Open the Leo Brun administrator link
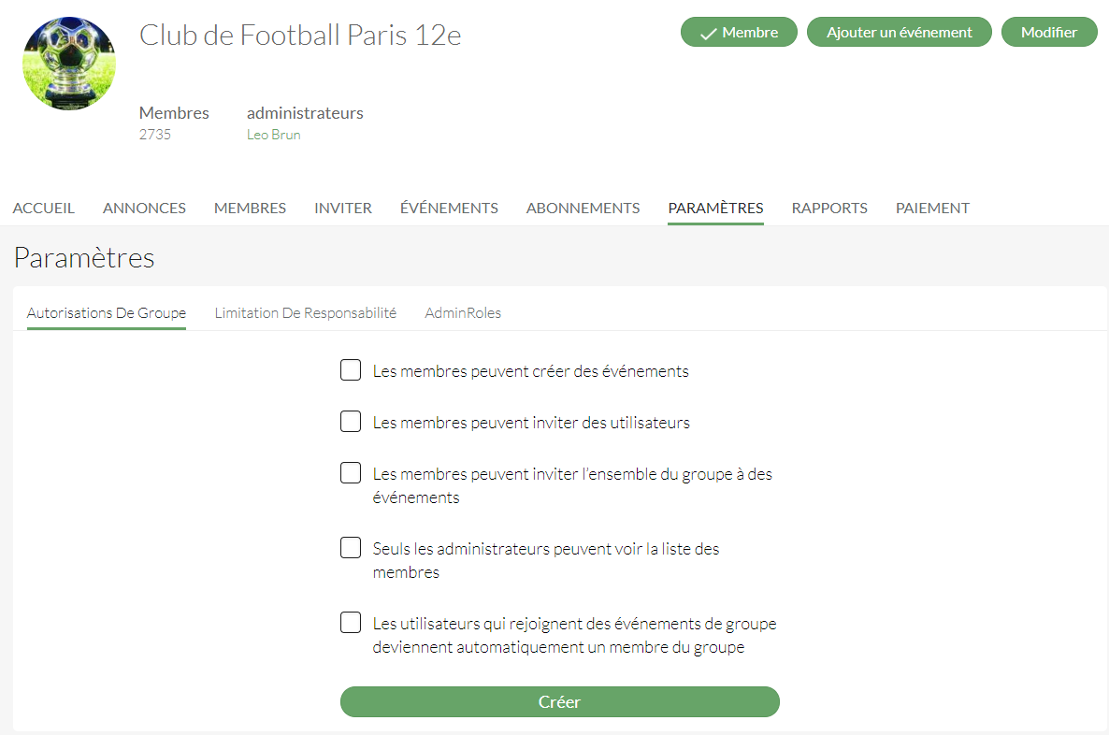The image size is (1109, 735). 274,135
